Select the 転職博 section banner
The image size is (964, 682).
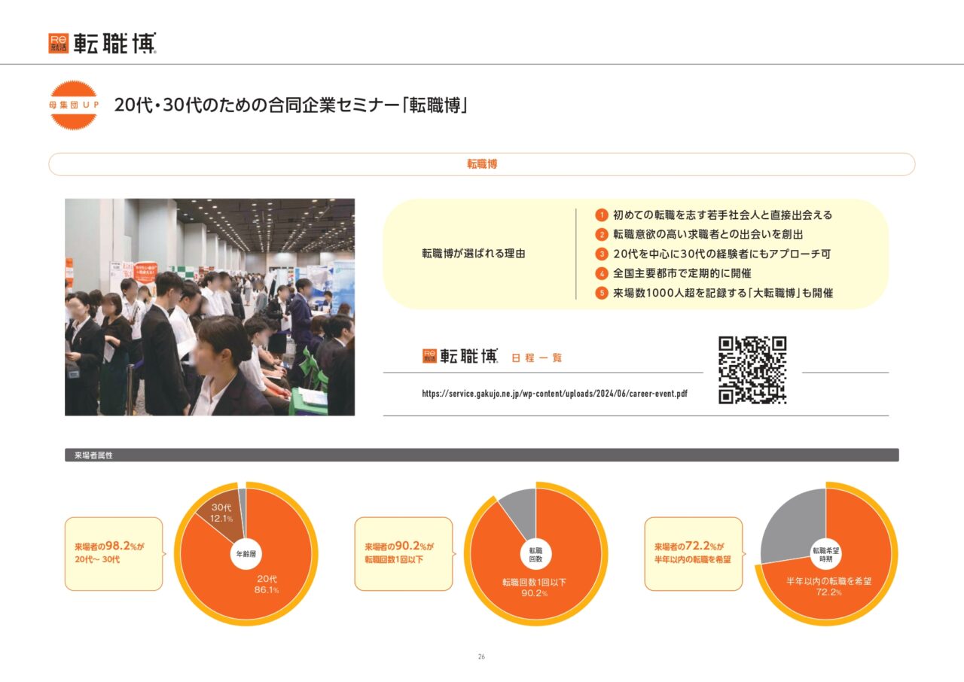(482, 164)
